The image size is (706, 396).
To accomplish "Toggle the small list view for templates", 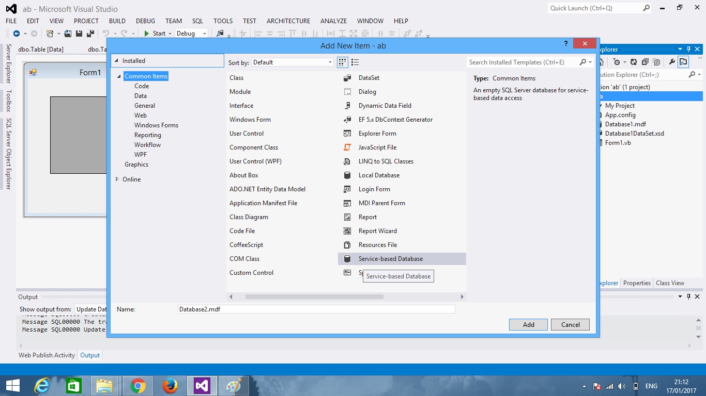I will tap(355, 62).
